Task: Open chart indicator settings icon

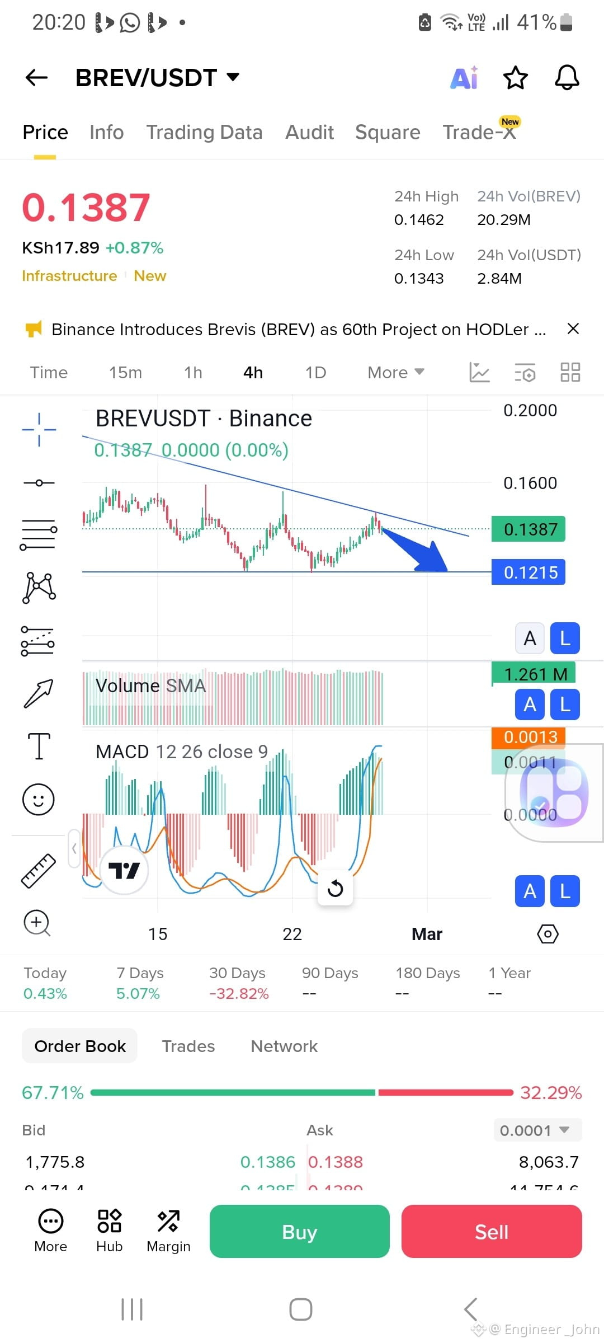Action: tap(525, 372)
